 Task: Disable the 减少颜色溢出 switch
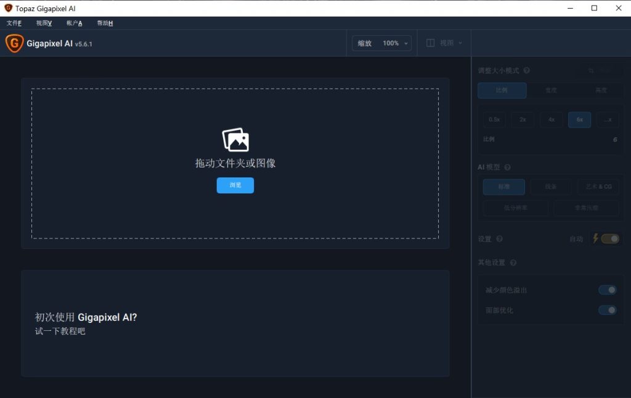pos(607,290)
